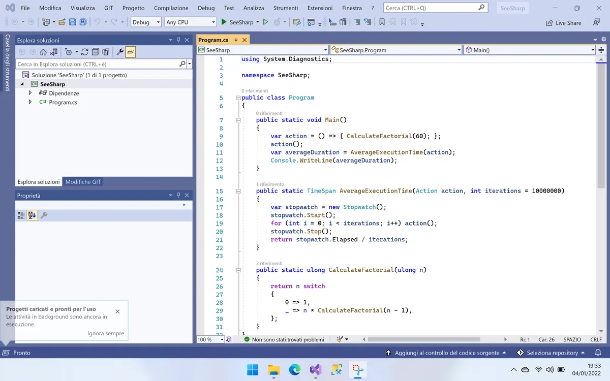This screenshot has height=381, width=610.
Task: Open the Feedback icon next to Live Share
Action: point(597,22)
